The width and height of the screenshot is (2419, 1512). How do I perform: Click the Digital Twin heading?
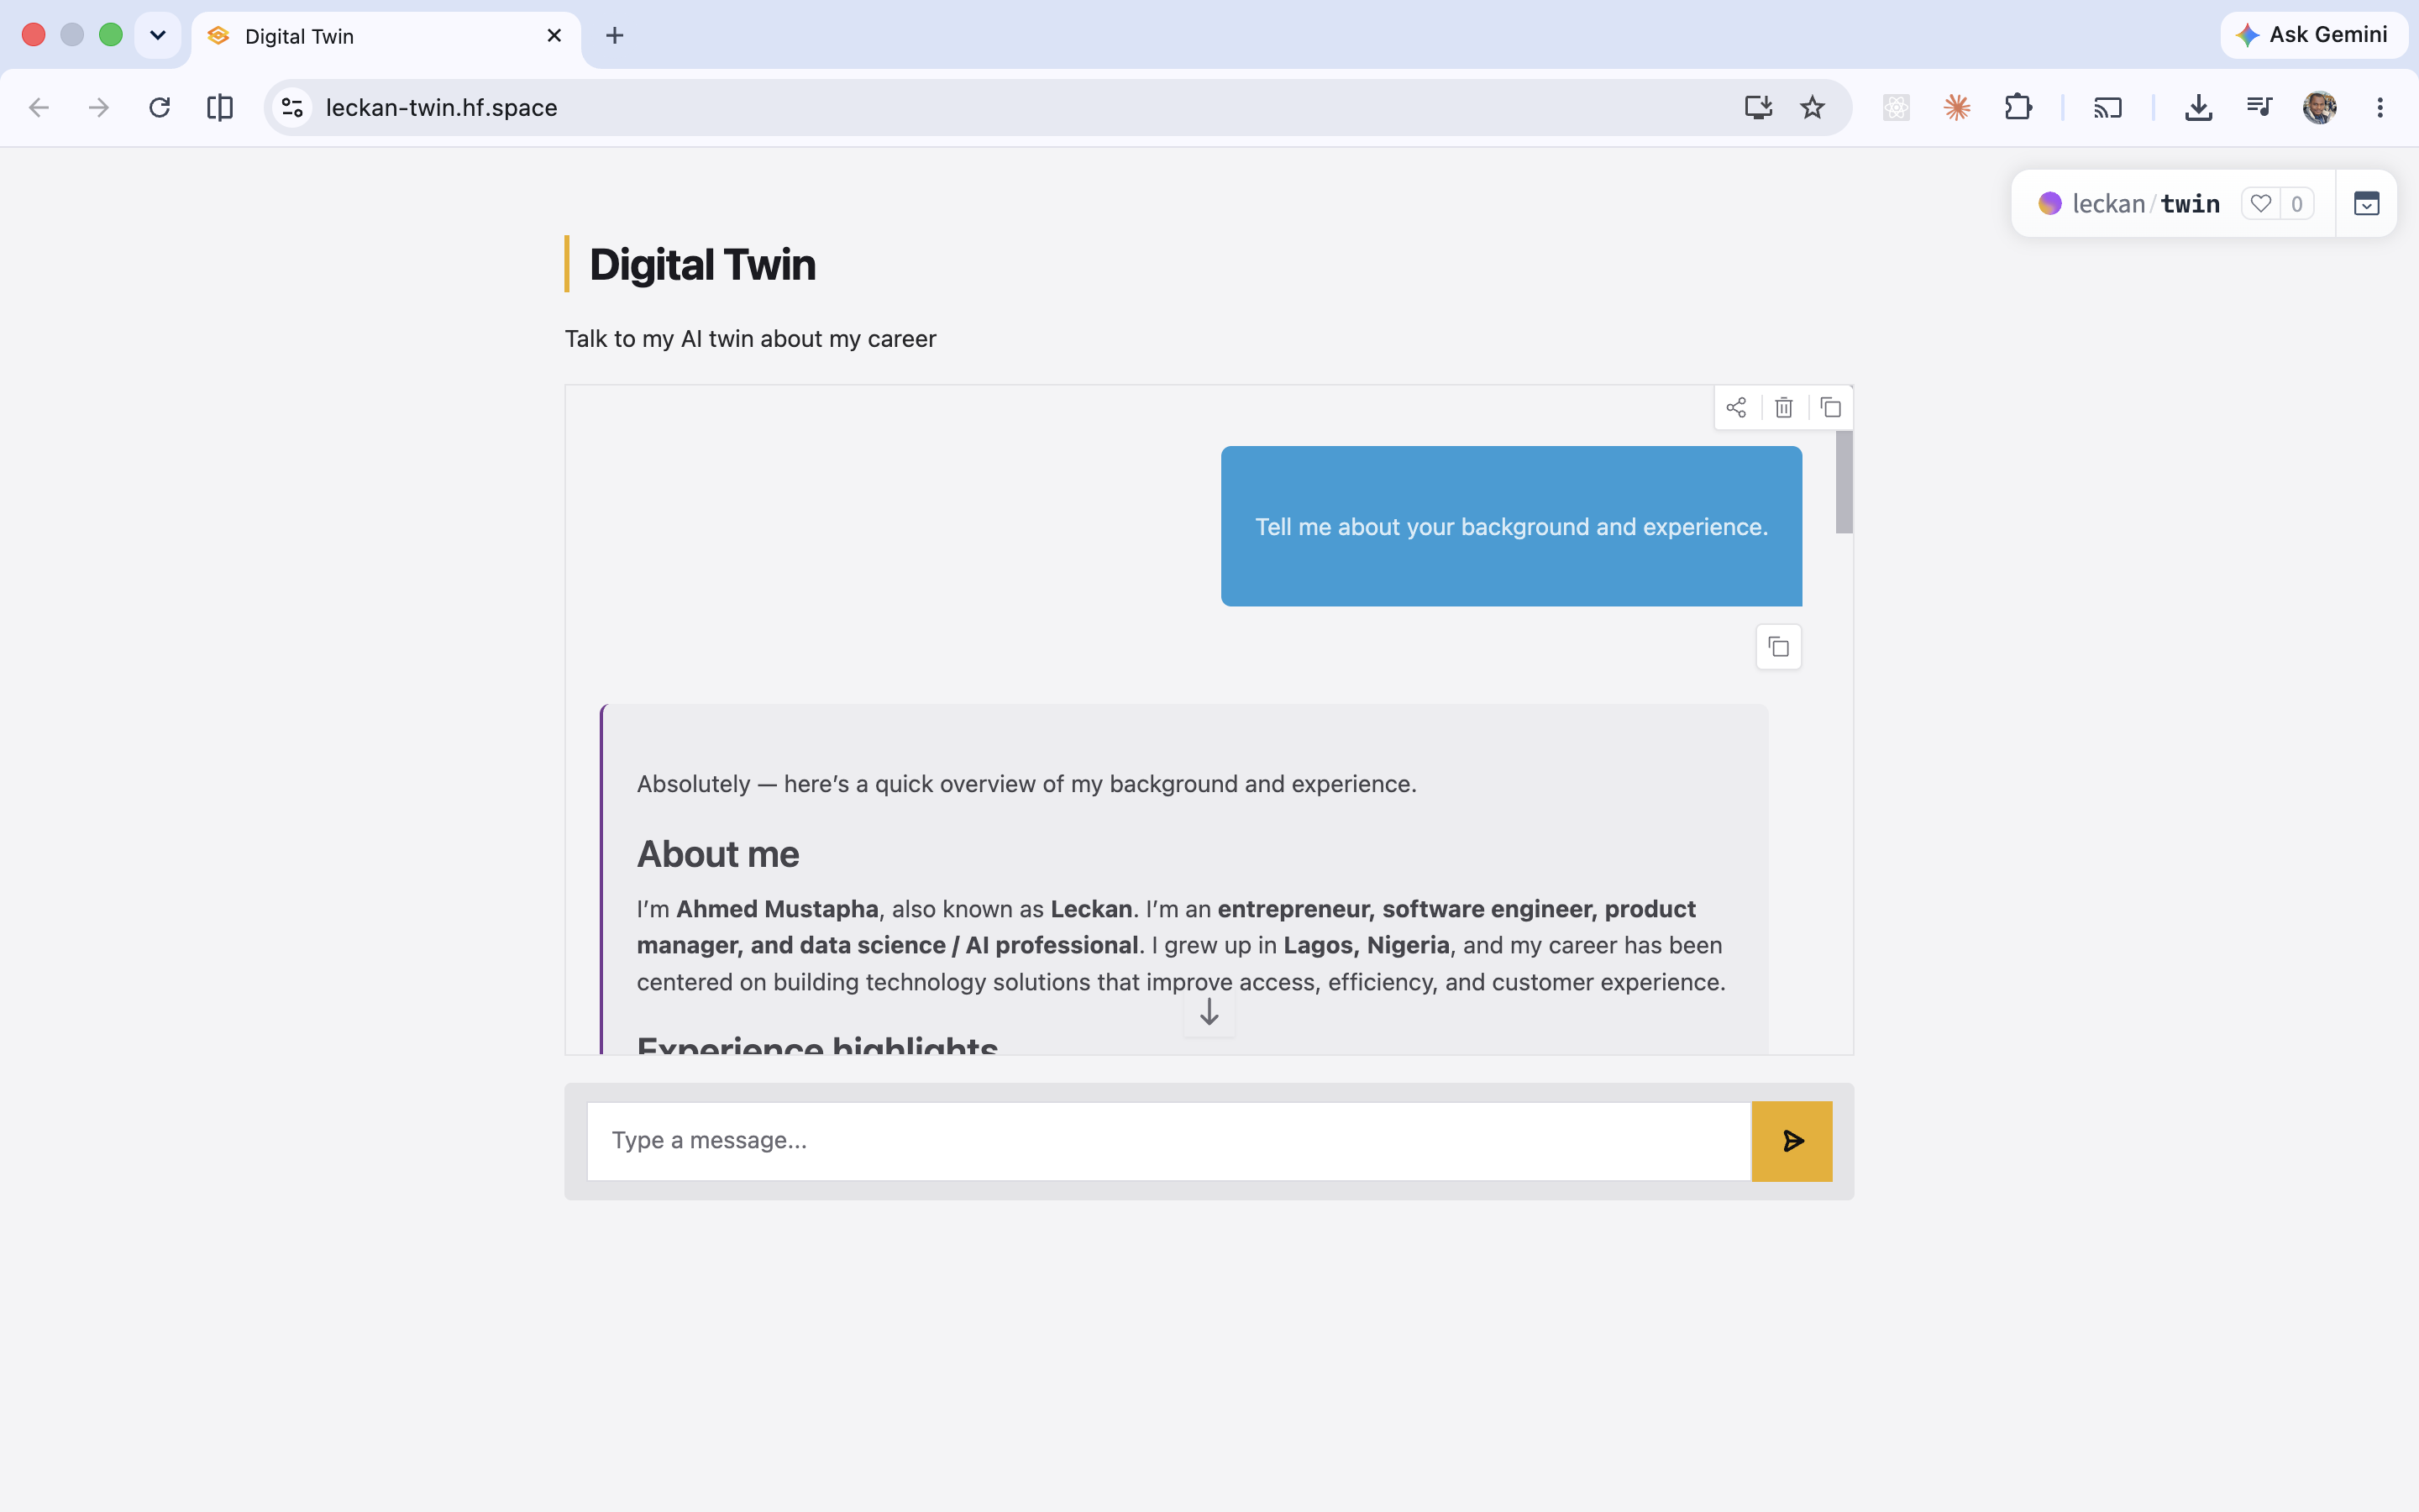(703, 265)
